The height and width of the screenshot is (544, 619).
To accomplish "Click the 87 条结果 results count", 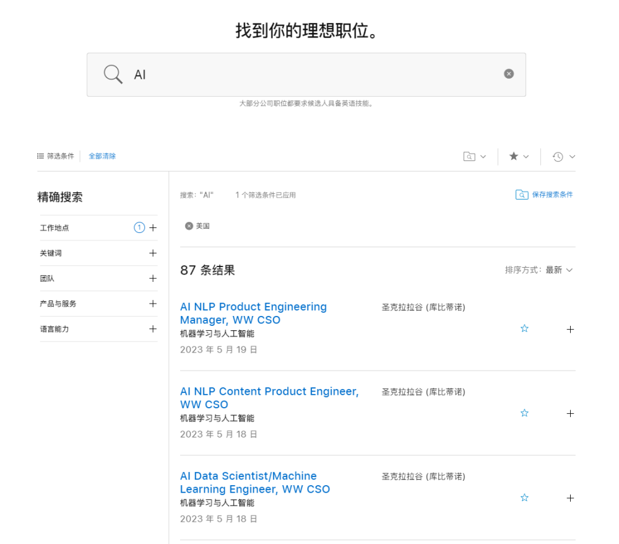I will 207,270.
